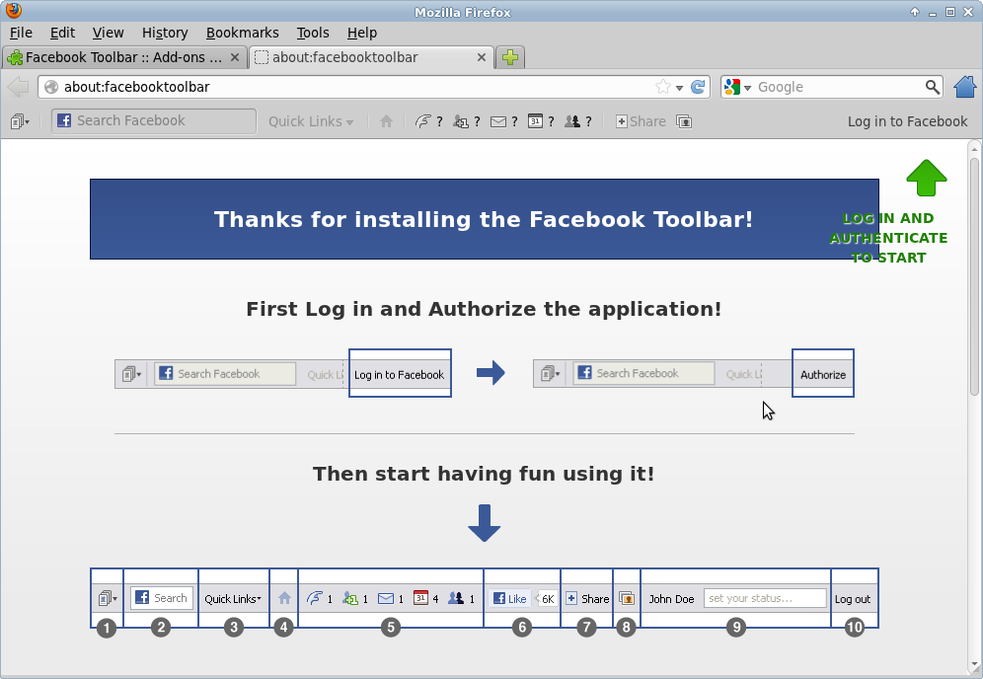
Task: Open photo upload icon next to Share
Action: (x=684, y=121)
